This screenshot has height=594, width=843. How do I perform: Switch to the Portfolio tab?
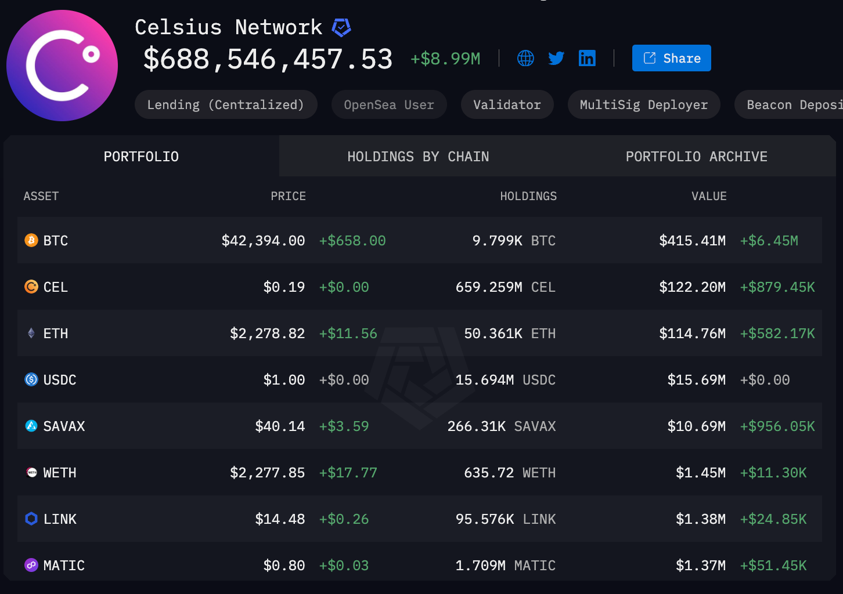[141, 156]
